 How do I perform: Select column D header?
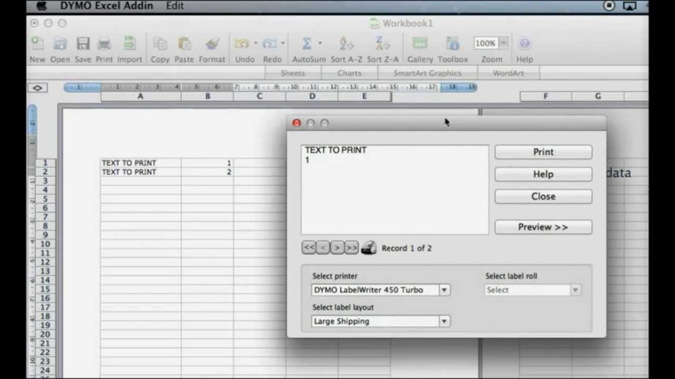(312, 96)
